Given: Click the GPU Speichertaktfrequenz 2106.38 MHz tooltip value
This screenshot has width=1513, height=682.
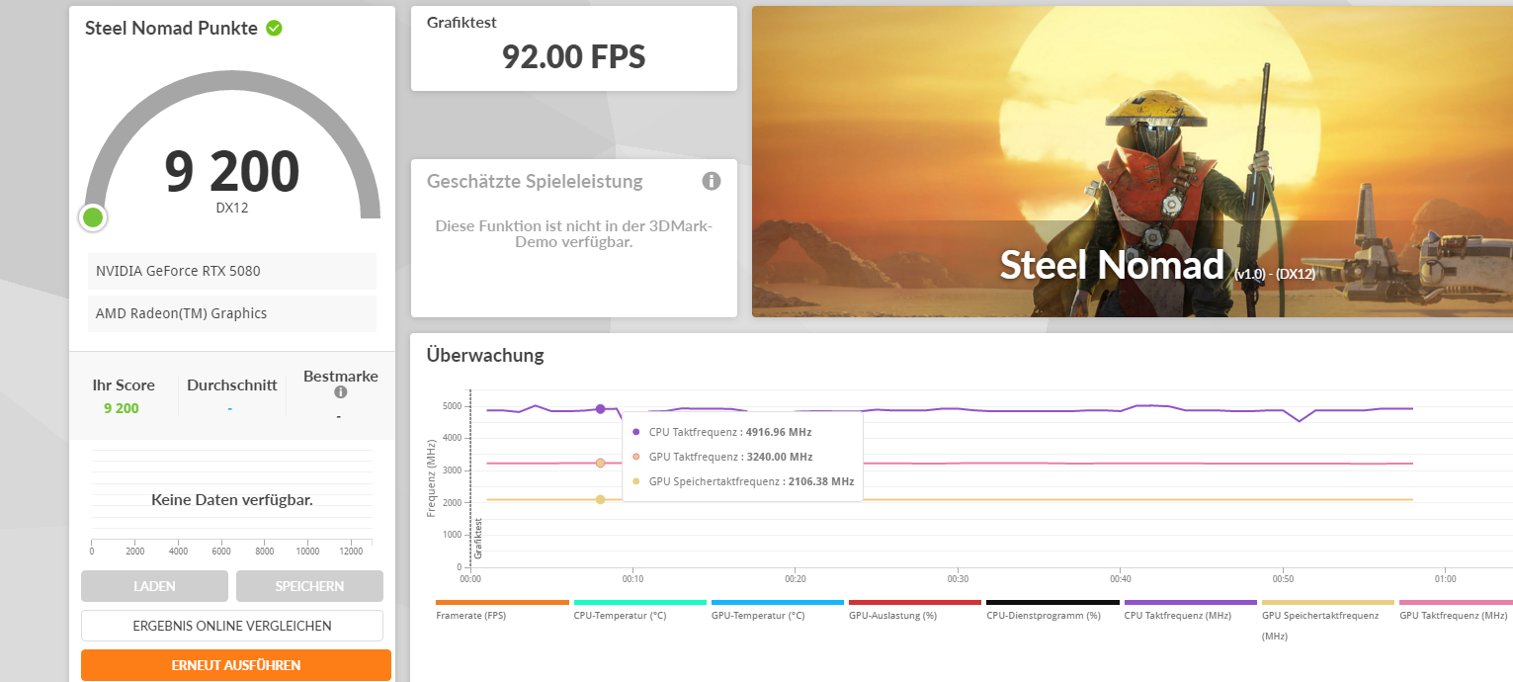Looking at the screenshot, I should [x=821, y=481].
